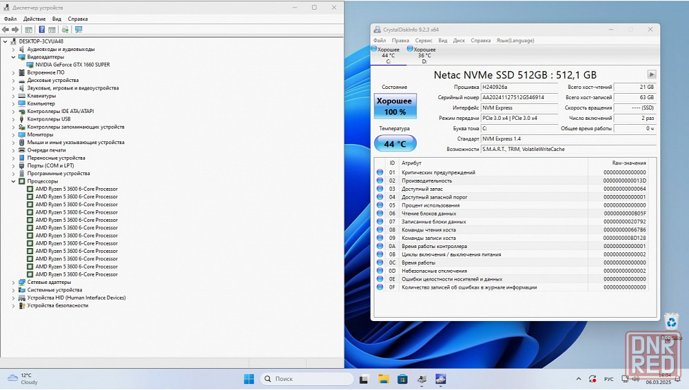Open File Explorer from the taskbar
Viewport: 689px width, 390px height.
(x=384, y=379)
